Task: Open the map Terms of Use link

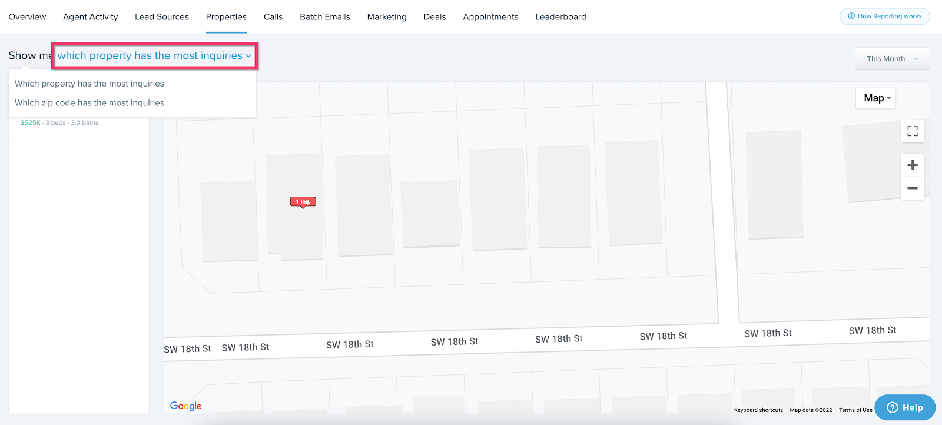Action: click(855, 410)
